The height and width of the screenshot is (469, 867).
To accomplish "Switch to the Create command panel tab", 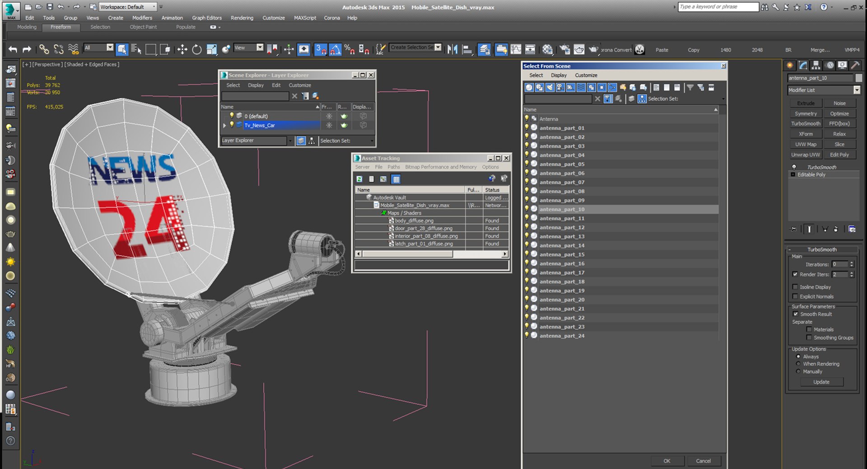I will (790, 65).
